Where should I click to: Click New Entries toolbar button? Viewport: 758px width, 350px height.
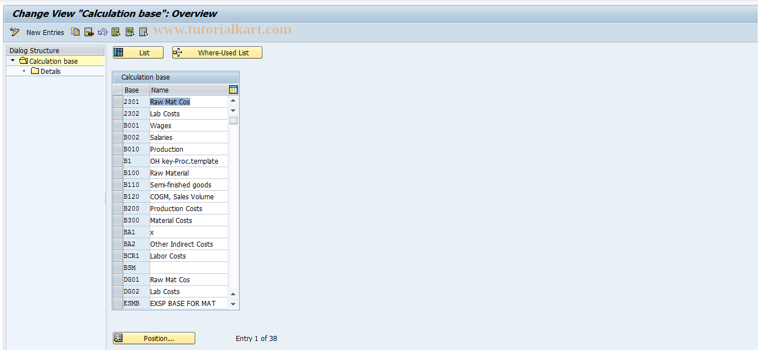point(45,33)
